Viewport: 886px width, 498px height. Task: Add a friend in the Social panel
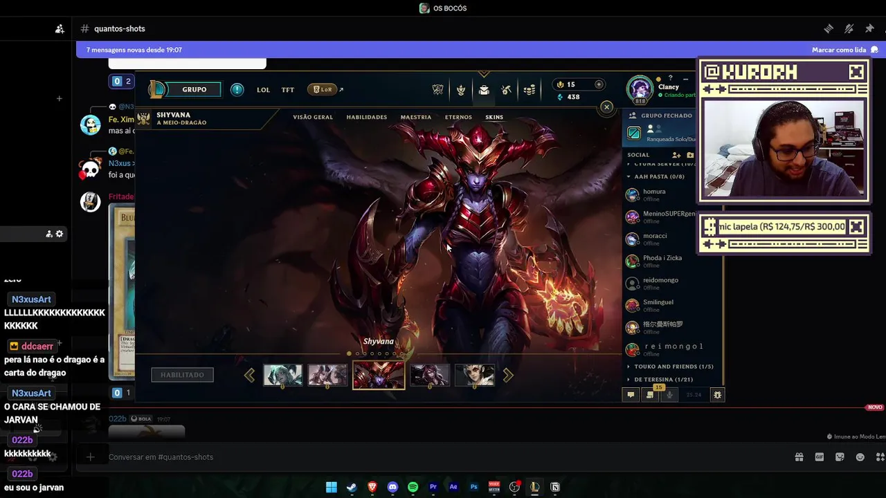click(x=676, y=155)
